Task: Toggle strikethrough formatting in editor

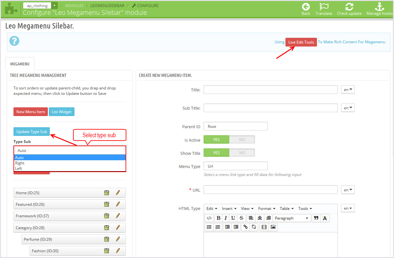Action: pos(241,218)
